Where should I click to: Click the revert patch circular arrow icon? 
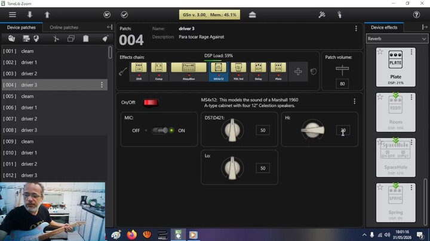(107, 15)
